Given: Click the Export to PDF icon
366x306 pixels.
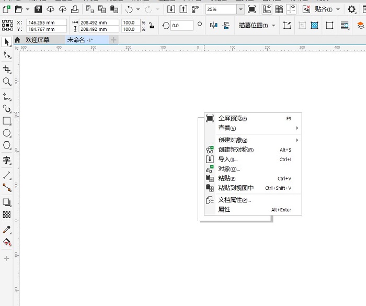Looking at the screenshot, I should 196,9.
